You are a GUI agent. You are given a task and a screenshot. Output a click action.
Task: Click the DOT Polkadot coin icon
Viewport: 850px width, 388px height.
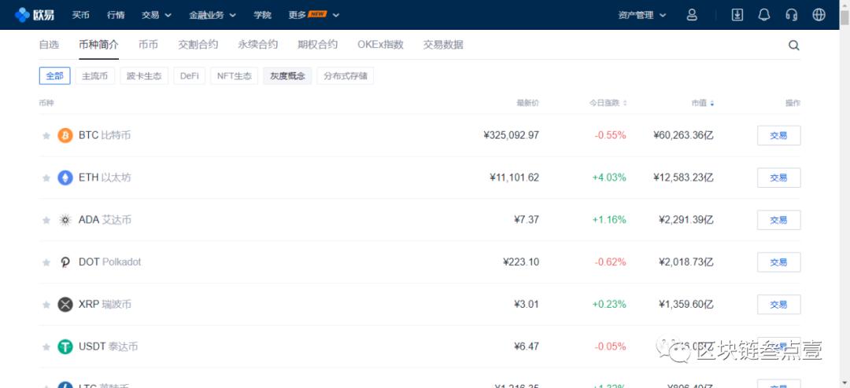(65, 262)
